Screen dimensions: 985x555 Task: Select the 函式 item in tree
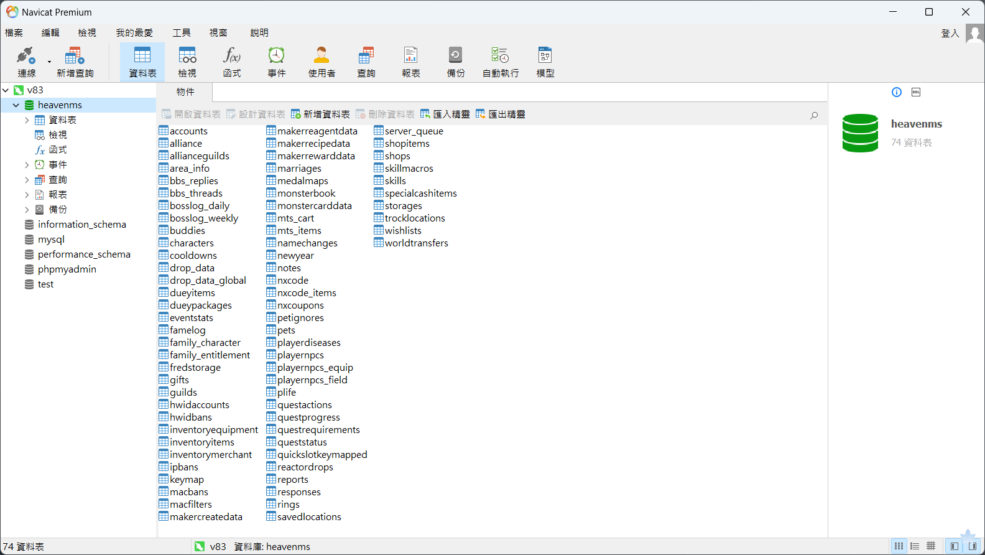57,150
